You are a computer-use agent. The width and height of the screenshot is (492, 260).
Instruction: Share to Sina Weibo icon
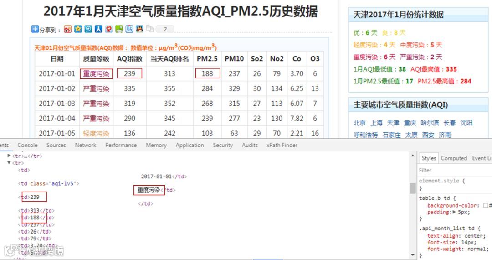67,29
